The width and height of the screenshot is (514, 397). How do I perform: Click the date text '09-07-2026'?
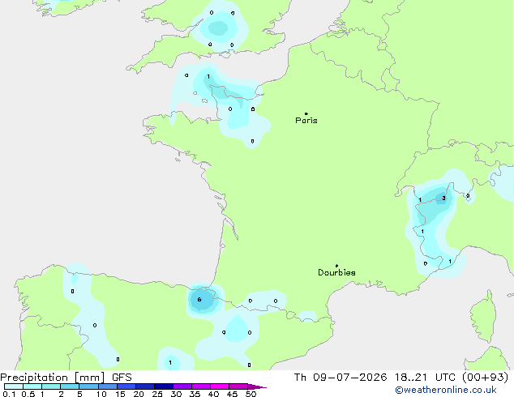click(x=349, y=378)
